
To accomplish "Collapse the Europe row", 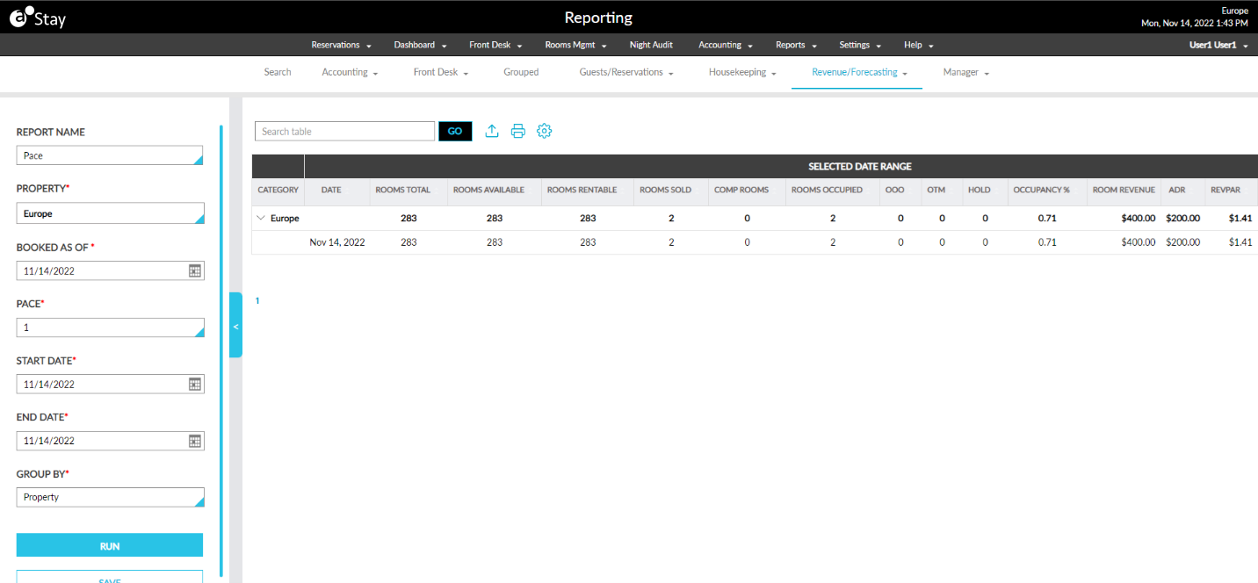I will 260,218.
